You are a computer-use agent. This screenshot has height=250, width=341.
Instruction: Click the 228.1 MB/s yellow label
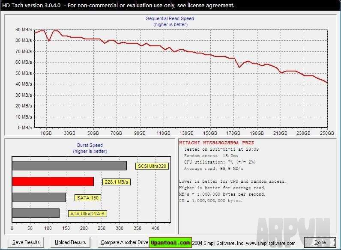coord(117,182)
